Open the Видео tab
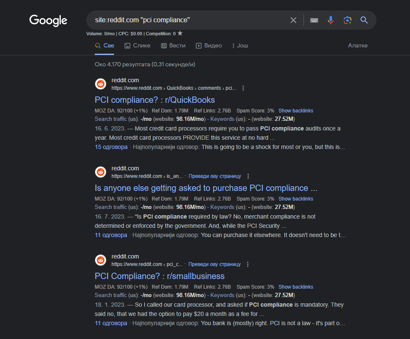The height and width of the screenshot is (339, 410). (x=209, y=46)
